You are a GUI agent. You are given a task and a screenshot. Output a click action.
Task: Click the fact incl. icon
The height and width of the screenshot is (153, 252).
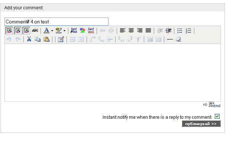point(91,31)
